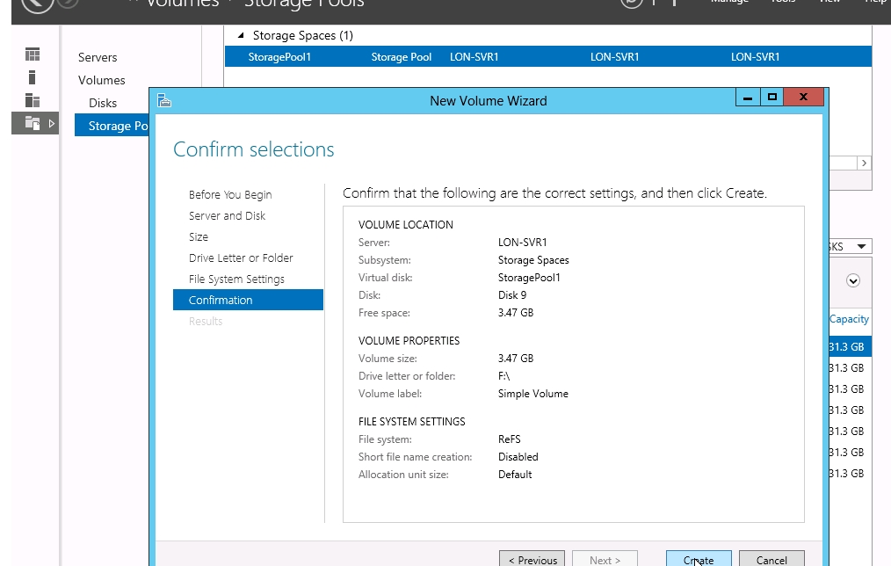Viewport: 891px width, 566px height.
Task: Sort by the Capacity column header
Action: [x=849, y=319]
